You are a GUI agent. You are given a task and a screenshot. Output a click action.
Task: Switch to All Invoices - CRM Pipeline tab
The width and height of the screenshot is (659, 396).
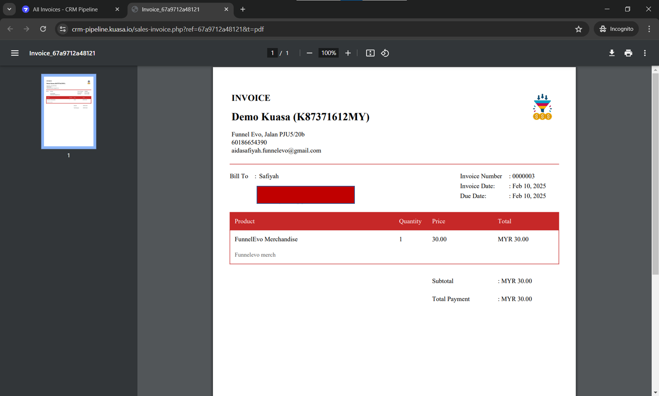(x=65, y=10)
